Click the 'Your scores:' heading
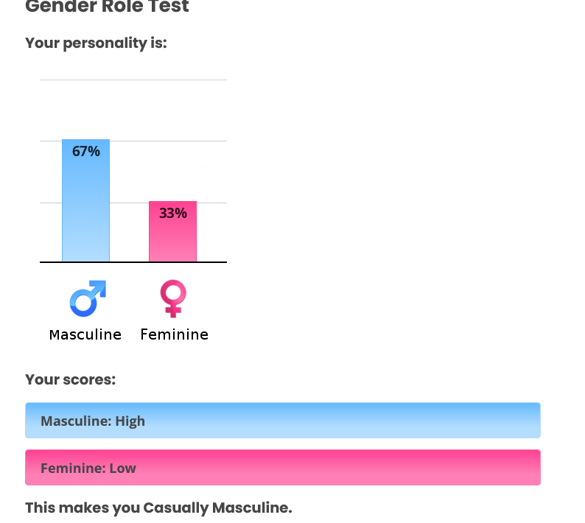The width and height of the screenshot is (585, 523). pyautogui.click(x=71, y=379)
